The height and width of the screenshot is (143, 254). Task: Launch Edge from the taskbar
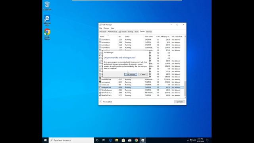(110, 140)
